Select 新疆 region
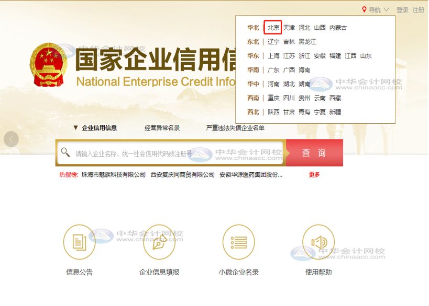The height and width of the screenshot is (306, 429). pyautogui.click(x=335, y=112)
